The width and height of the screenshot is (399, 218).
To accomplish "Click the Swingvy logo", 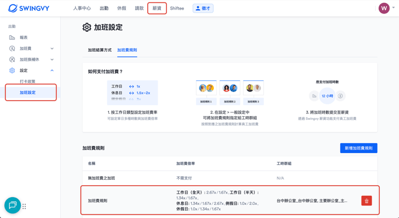I will click(29, 8).
